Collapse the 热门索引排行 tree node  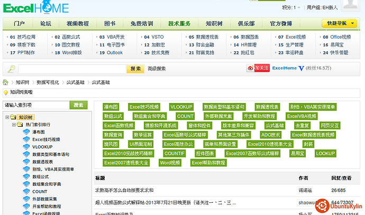(x=13, y=125)
